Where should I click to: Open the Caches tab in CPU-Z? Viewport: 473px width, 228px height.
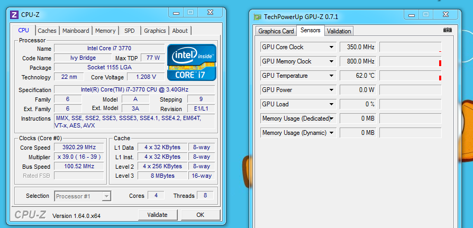pos(47,31)
